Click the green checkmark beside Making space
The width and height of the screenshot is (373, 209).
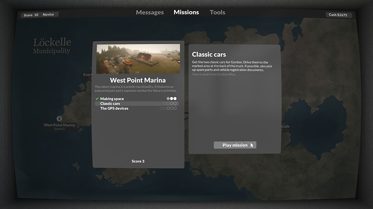click(97, 99)
